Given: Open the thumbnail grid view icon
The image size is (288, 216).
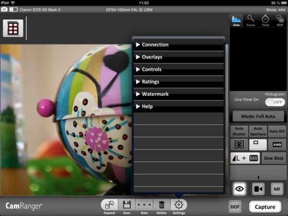Looking at the screenshot, I should (13, 29).
